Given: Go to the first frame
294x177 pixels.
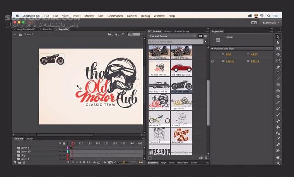Looking at the screenshot, I should (73, 162).
